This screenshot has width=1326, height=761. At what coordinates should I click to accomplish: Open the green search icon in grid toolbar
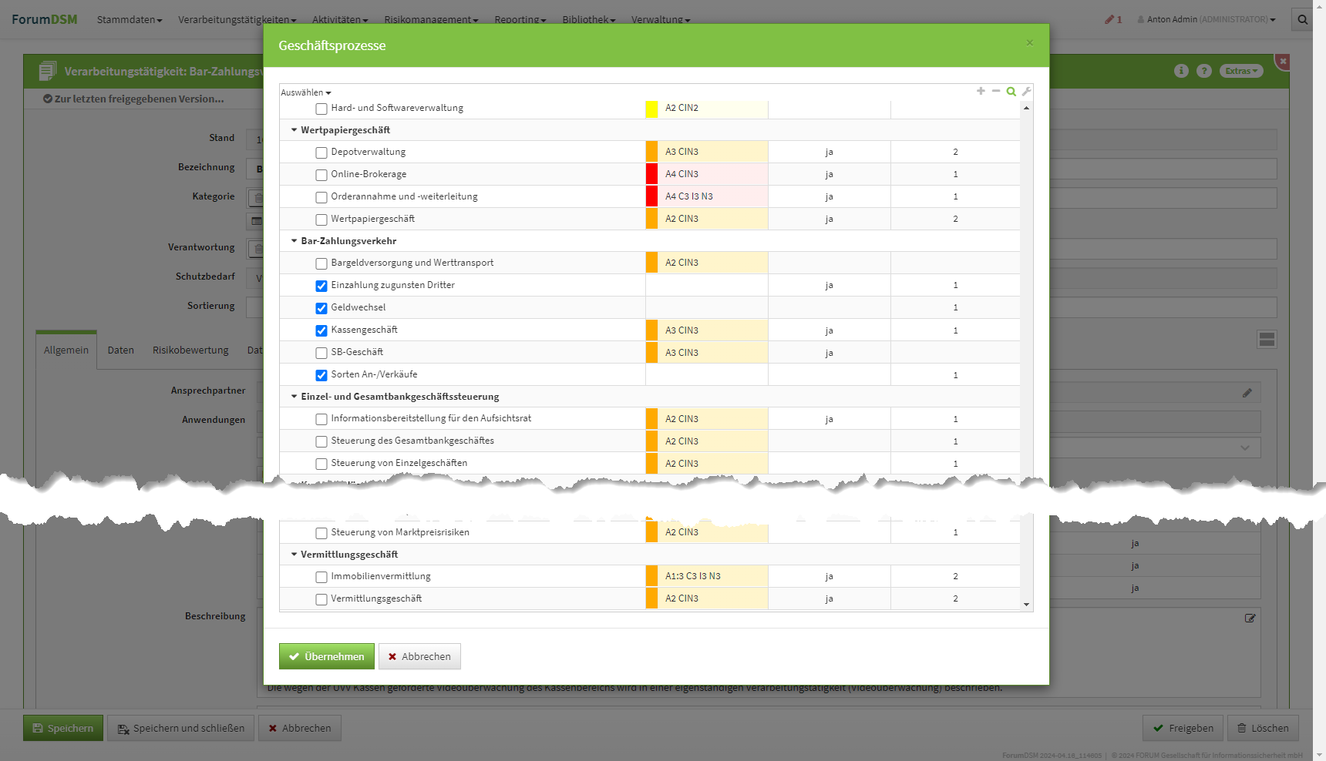point(1011,92)
